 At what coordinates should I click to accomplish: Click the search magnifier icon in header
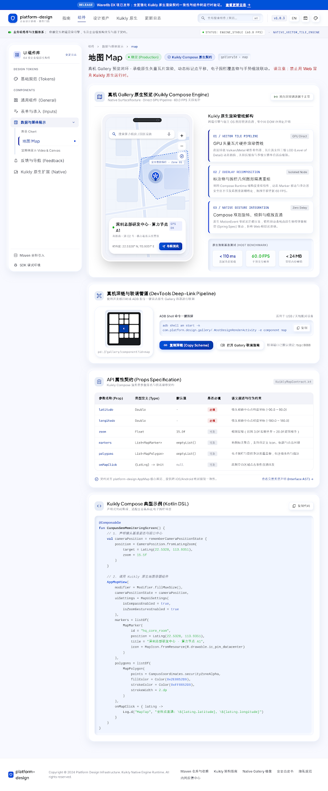point(203,18)
